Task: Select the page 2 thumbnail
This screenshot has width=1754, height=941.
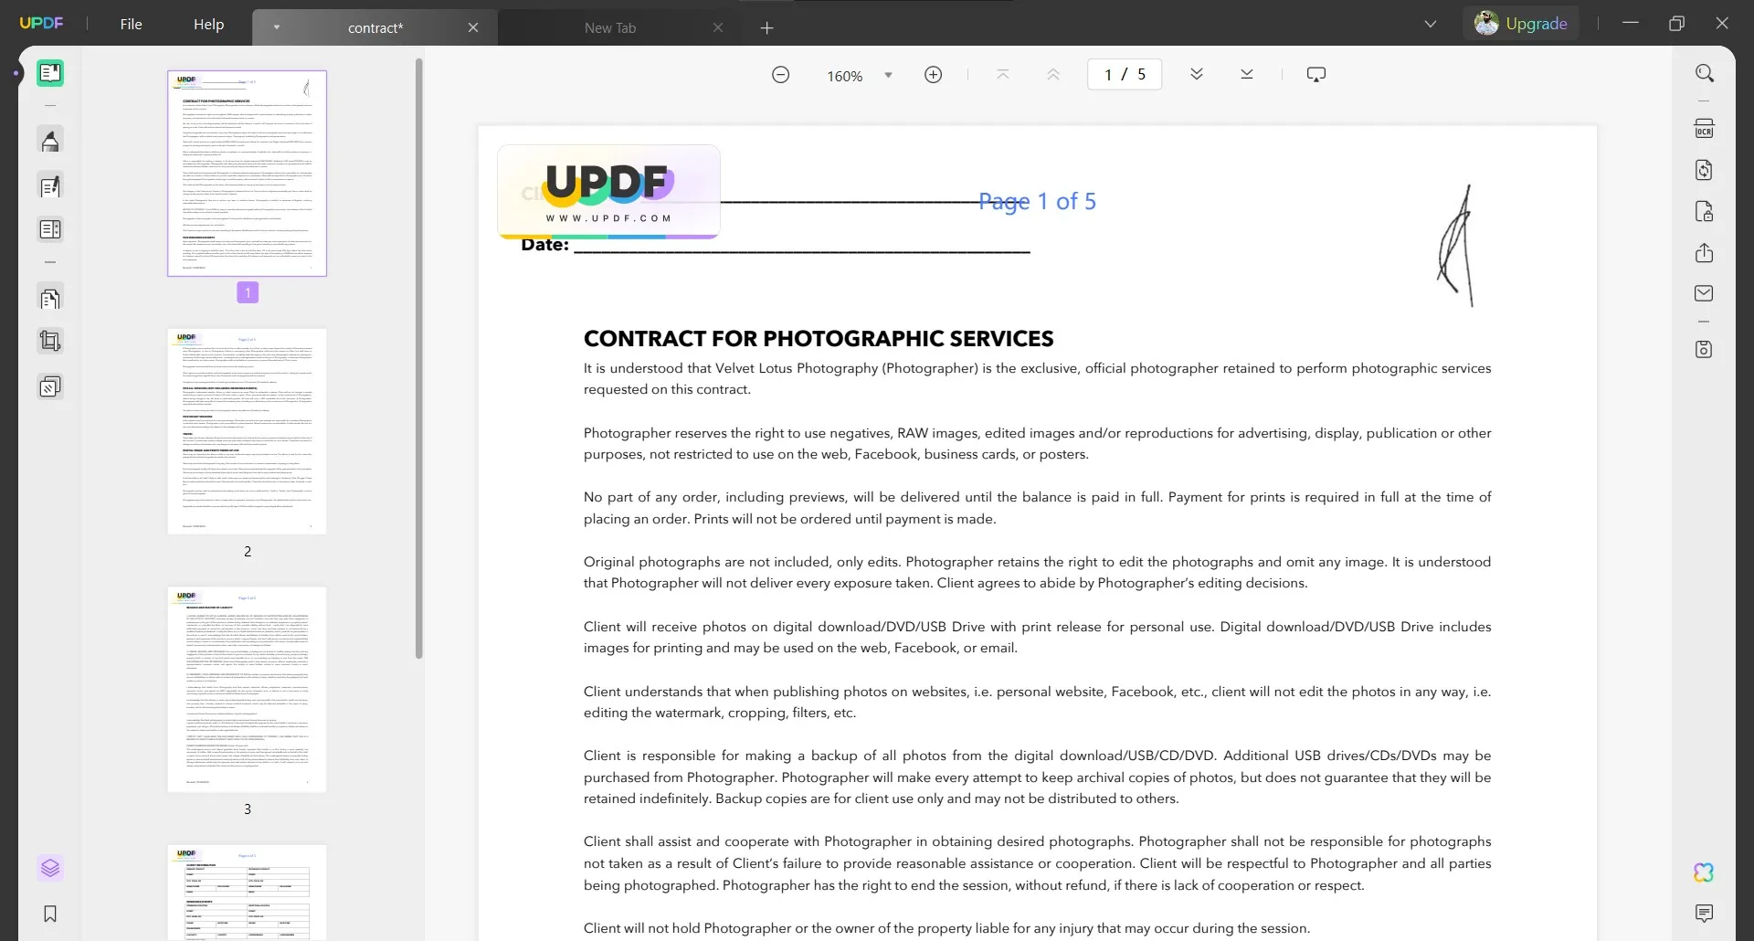Action: point(247,431)
